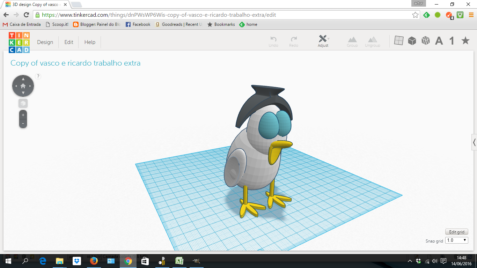477x268 pixels.
Task: Click the Edit grid button
Action: tap(456, 232)
